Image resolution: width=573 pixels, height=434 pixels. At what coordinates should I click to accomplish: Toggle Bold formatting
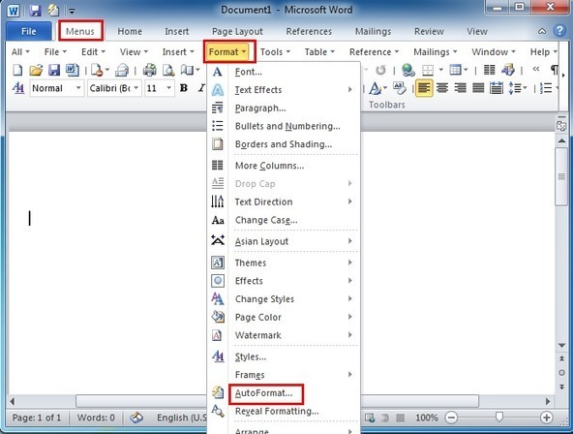(x=184, y=88)
